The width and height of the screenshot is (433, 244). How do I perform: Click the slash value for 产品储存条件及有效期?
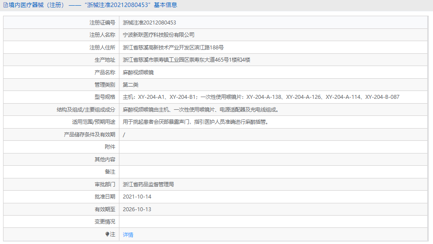tap(124, 135)
